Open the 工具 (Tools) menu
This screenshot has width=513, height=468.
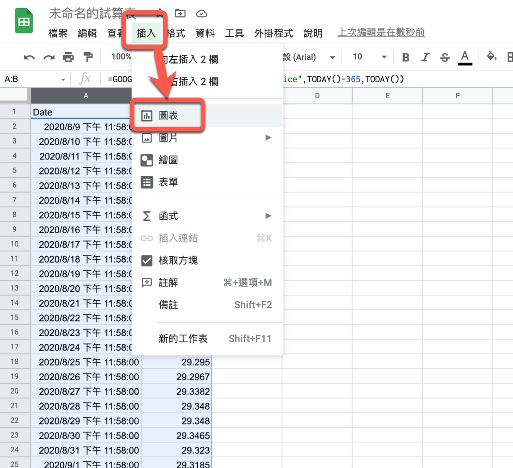(234, 33)
